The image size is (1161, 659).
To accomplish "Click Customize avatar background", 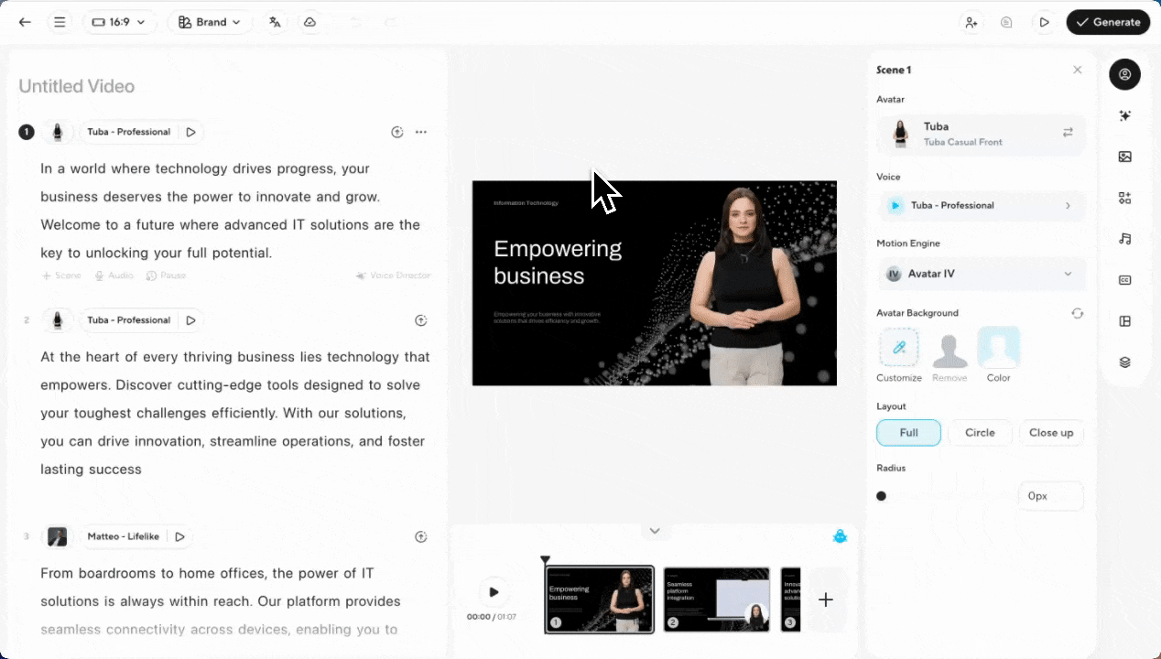I will [899, 349].
